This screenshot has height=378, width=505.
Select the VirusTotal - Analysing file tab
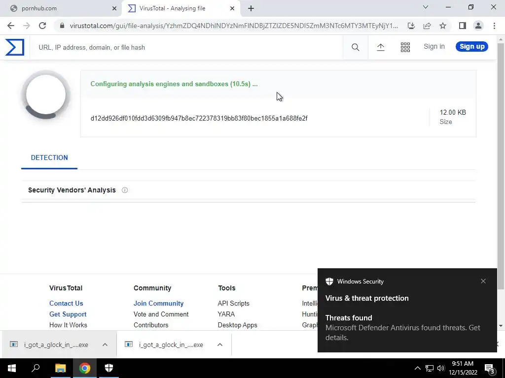click(180, 8)
